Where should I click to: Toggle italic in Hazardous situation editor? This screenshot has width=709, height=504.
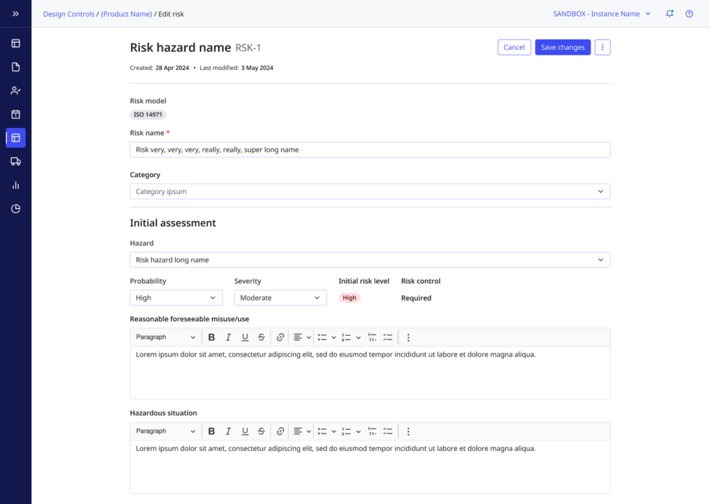coord(228,431)
